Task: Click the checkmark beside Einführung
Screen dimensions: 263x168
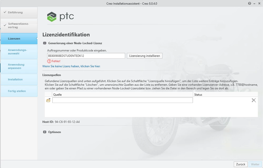Action: (5, 12)
